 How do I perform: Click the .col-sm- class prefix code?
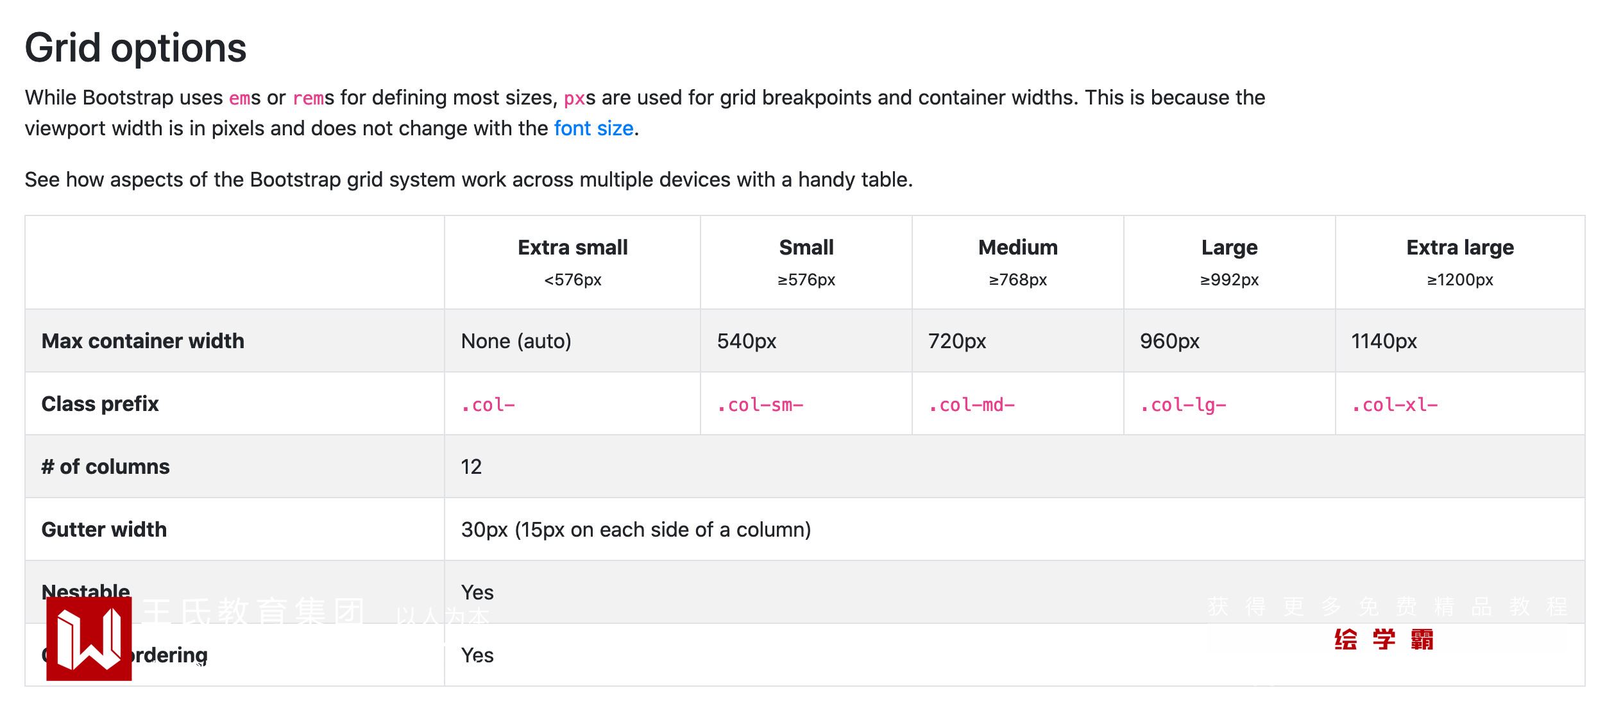tap(760, 405)
